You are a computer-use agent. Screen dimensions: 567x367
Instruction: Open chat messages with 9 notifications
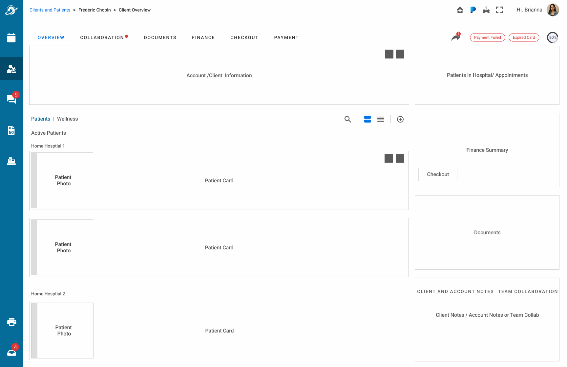[x=11, y=99]
